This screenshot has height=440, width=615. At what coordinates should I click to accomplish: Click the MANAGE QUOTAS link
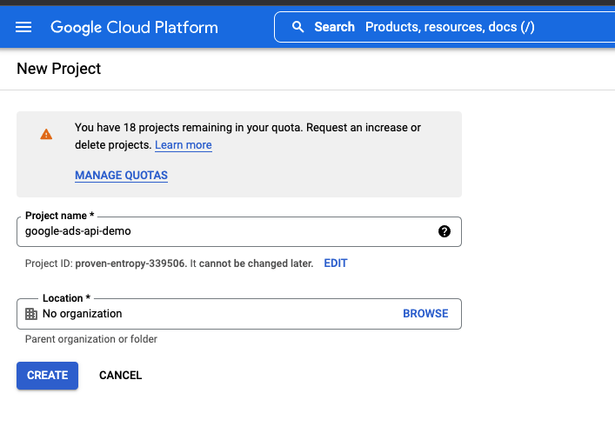(121, 176)
